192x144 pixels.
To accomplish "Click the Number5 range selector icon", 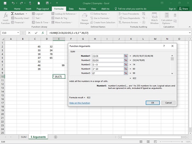I will pyautogui.click(x=126, y=73).
